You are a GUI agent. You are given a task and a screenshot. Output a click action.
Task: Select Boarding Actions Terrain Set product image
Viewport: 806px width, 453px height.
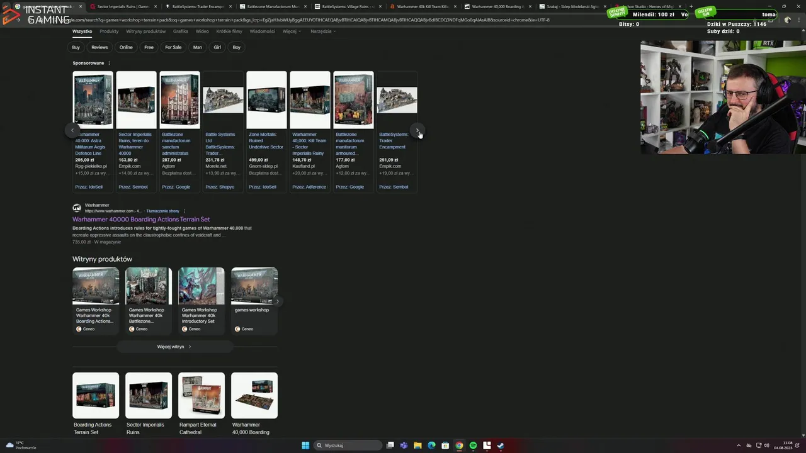[x=96, y=395]
